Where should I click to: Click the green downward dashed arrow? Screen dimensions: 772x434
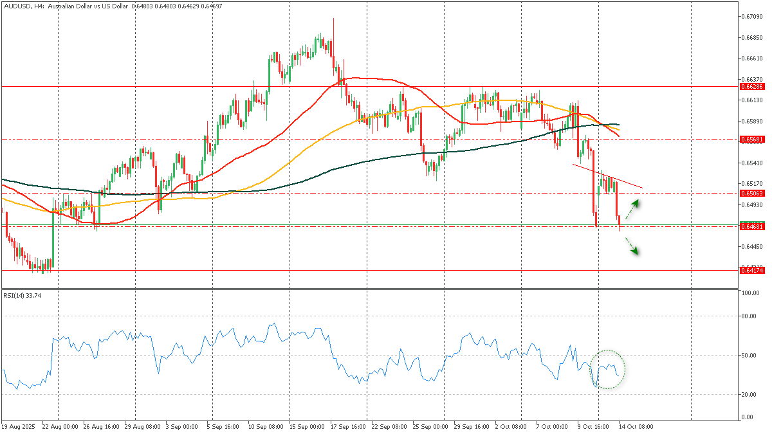(632, 246)
